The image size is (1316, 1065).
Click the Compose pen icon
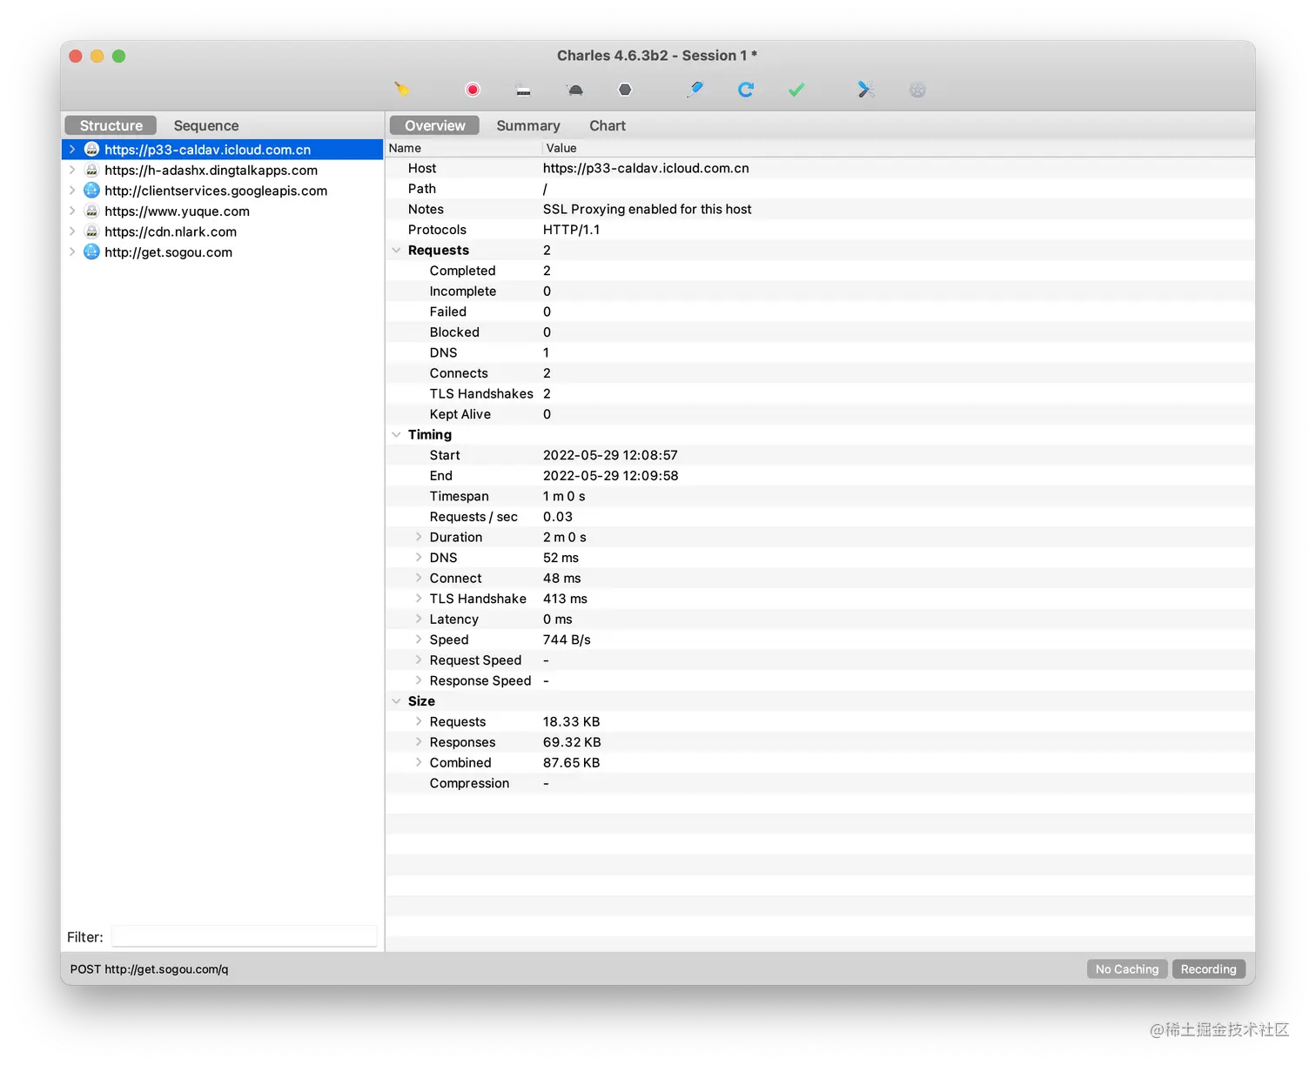coord(695,90)
